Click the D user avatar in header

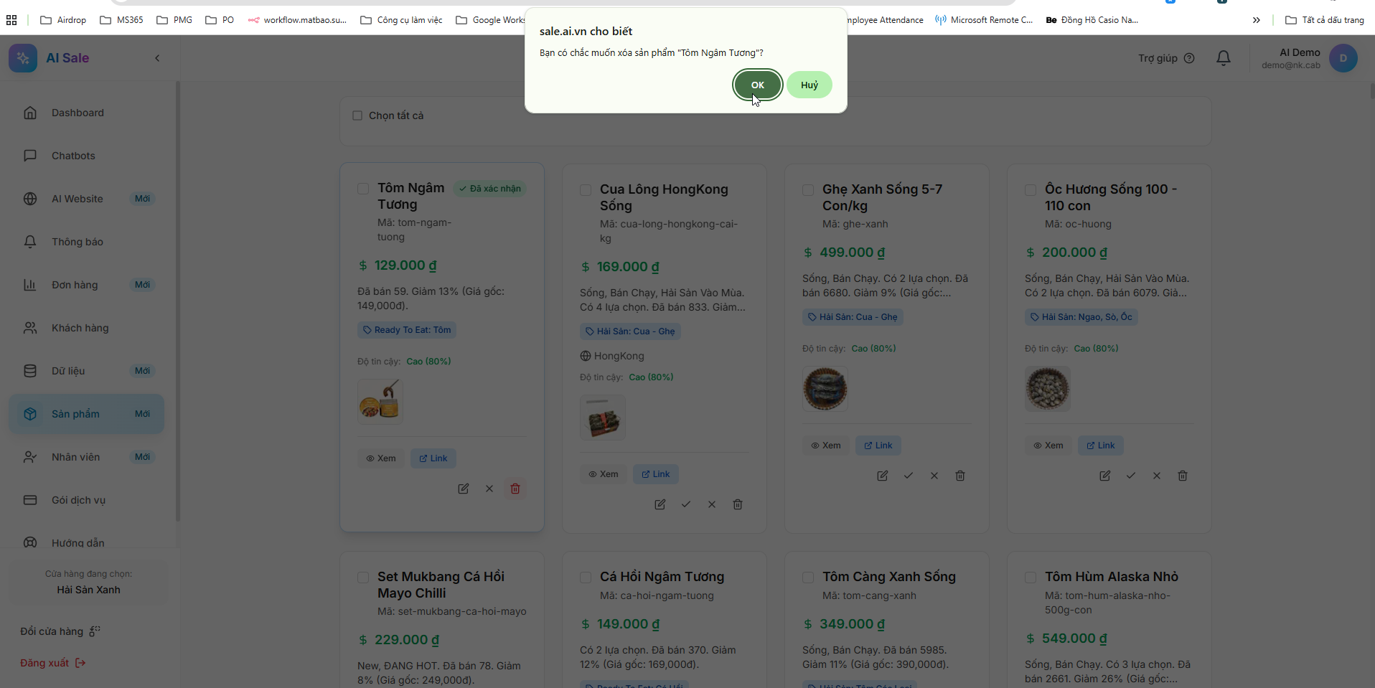pos(1343,58)
